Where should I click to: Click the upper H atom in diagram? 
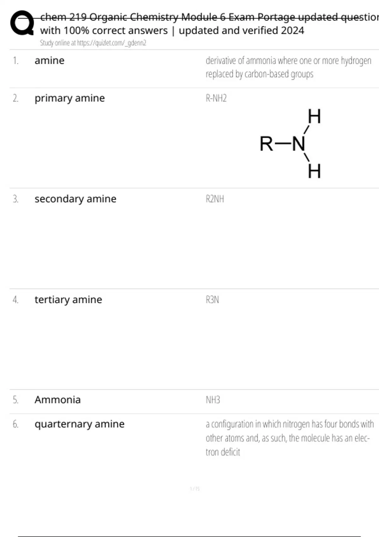(x=315, y=116)
